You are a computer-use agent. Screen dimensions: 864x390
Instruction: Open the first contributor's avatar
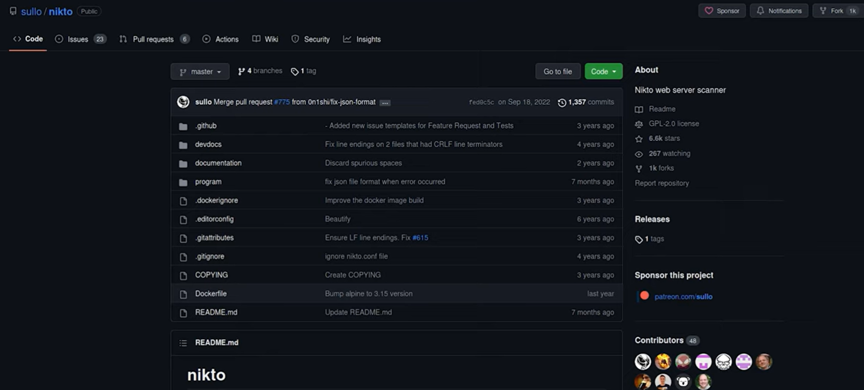[643, 361]
